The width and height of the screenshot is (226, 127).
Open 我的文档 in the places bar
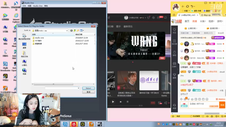pos(24,54)
